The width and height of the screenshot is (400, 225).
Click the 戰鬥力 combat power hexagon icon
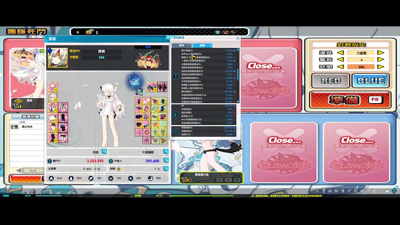(x=50, y=161)
